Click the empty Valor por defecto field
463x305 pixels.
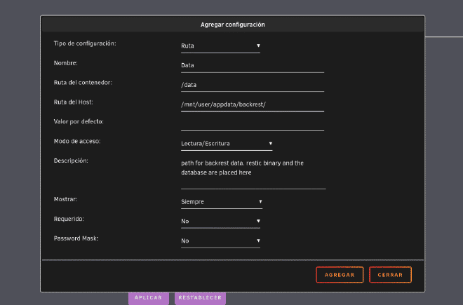pos(253,123)
